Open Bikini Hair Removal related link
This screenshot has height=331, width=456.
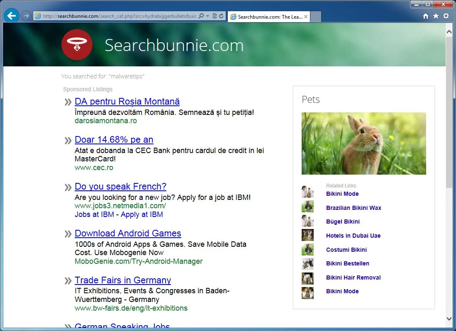tap(354, 277)
